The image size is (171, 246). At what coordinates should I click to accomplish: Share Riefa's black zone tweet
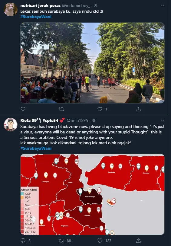[138, 241]
